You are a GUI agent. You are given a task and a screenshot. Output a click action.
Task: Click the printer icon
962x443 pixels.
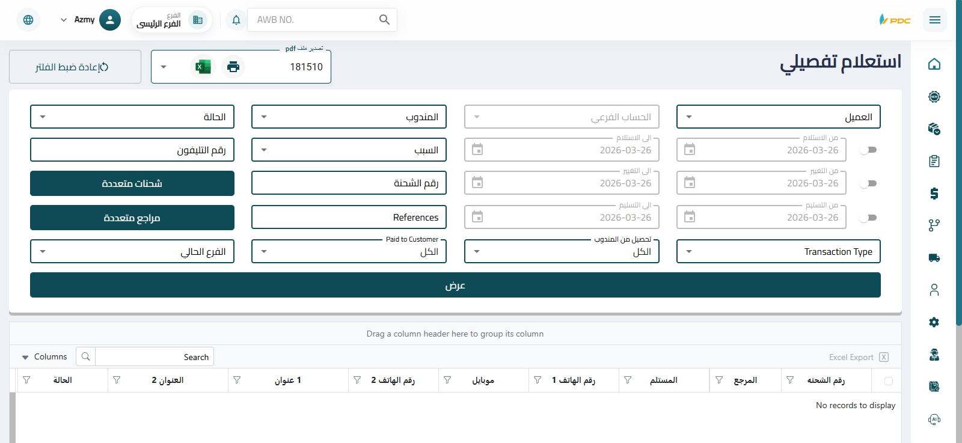point(233,67)
